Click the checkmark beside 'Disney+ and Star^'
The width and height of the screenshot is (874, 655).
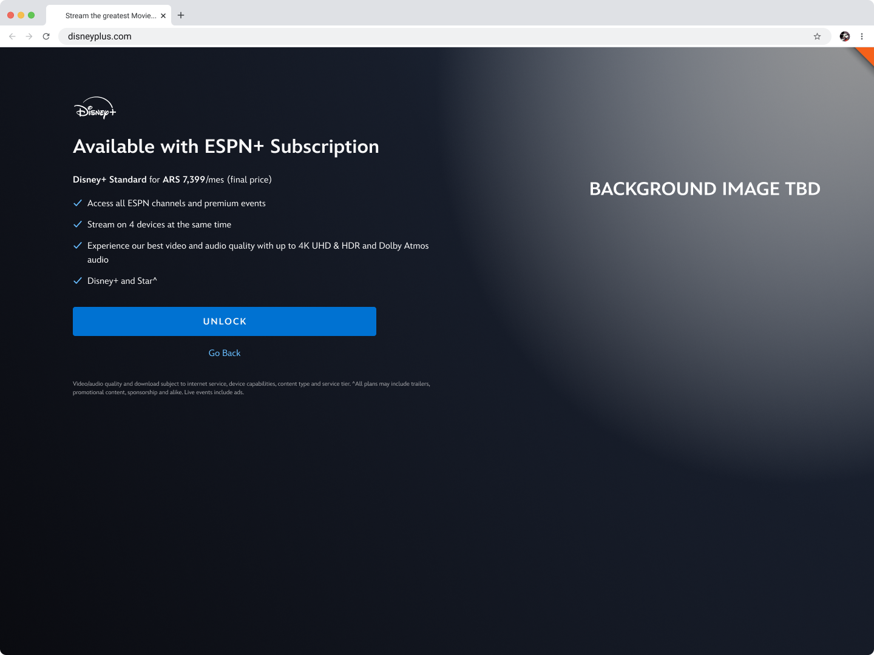point(78,281)
